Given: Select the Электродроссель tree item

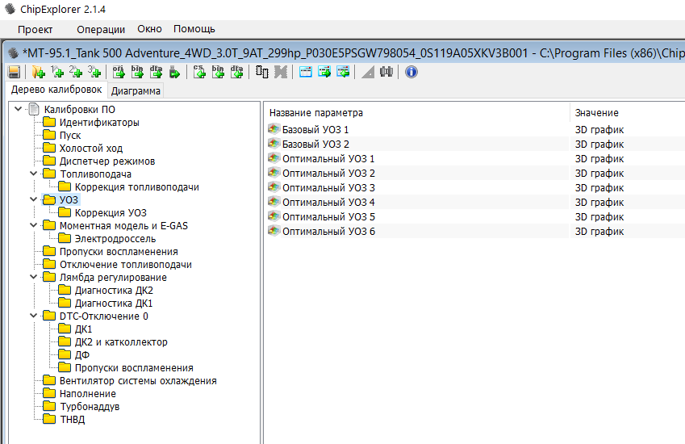Looking at the screenshot, I should tap(115, 238).
